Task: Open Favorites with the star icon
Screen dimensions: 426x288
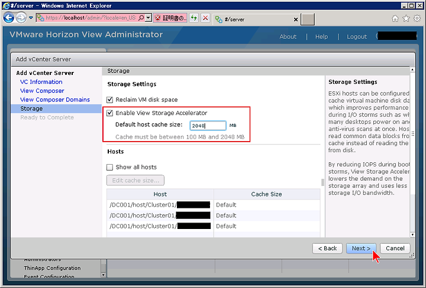Action: pos(406,18)
